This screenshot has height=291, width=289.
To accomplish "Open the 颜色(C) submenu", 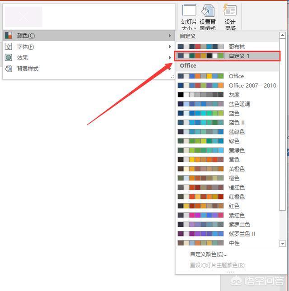I will (x=89, y=35).
